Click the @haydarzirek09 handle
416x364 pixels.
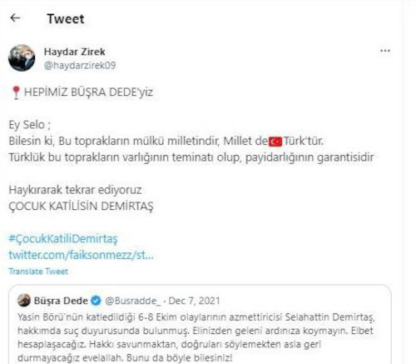(80, 65)
